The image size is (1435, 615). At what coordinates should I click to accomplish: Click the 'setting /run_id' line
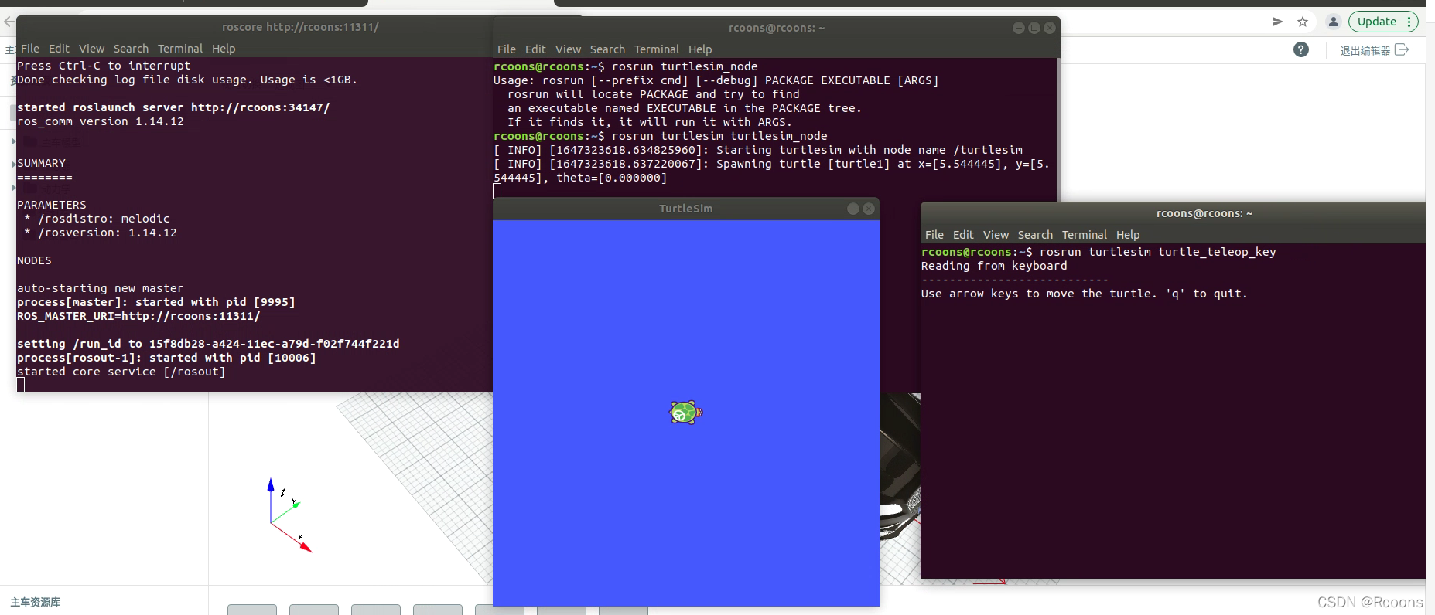point(208,345)
